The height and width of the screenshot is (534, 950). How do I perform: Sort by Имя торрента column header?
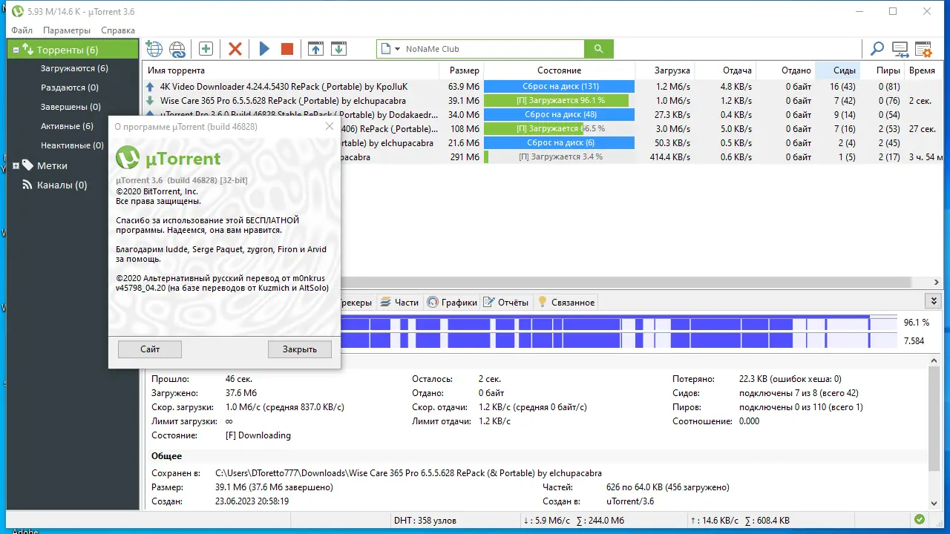[x=291, y=70]
